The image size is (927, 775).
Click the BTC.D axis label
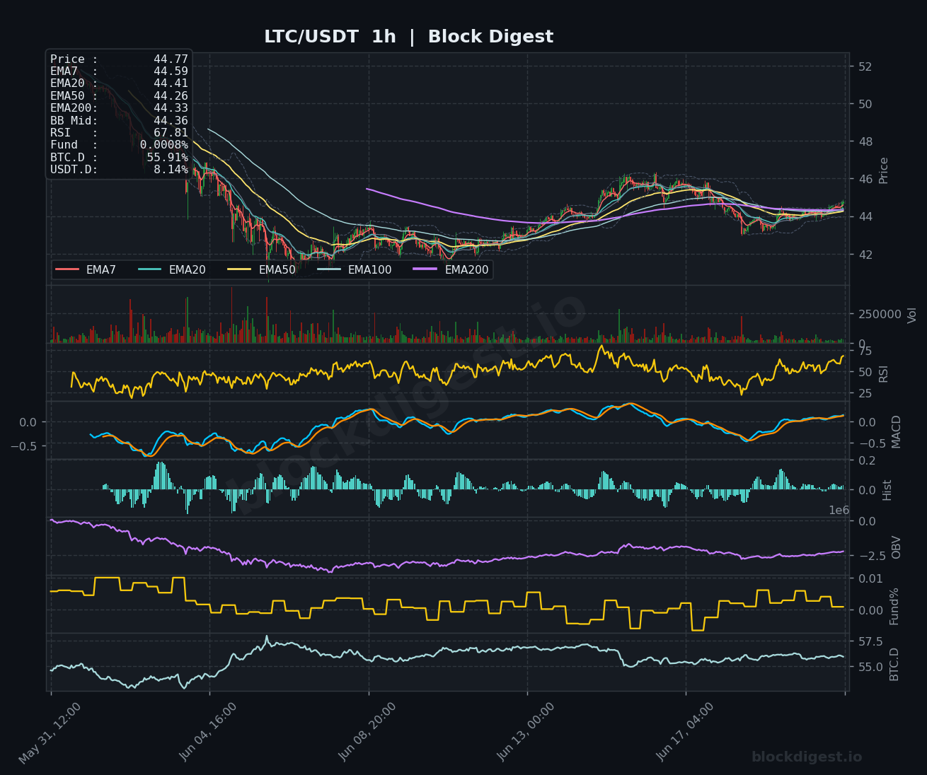(x=894, y=664)
